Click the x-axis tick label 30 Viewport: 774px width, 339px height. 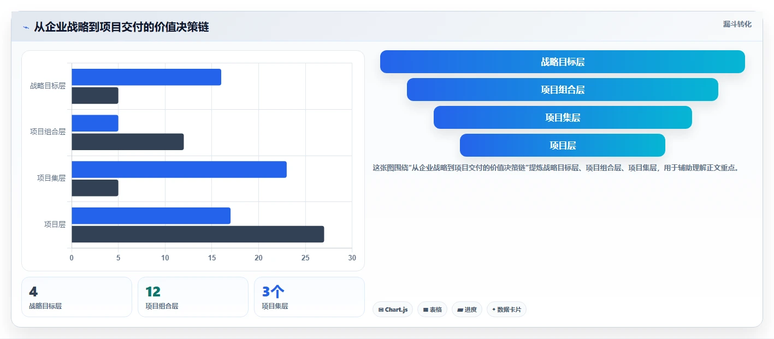tap(352, 258)
